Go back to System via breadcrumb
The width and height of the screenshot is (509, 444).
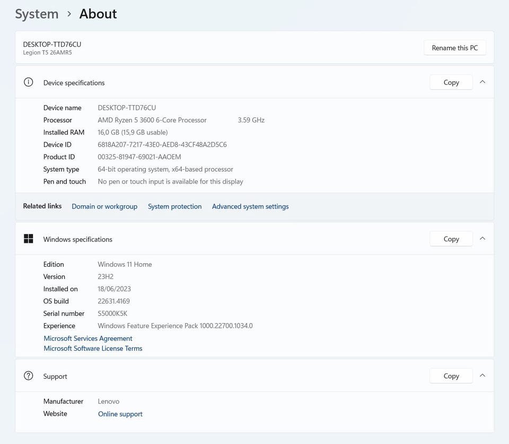point(37,14)
